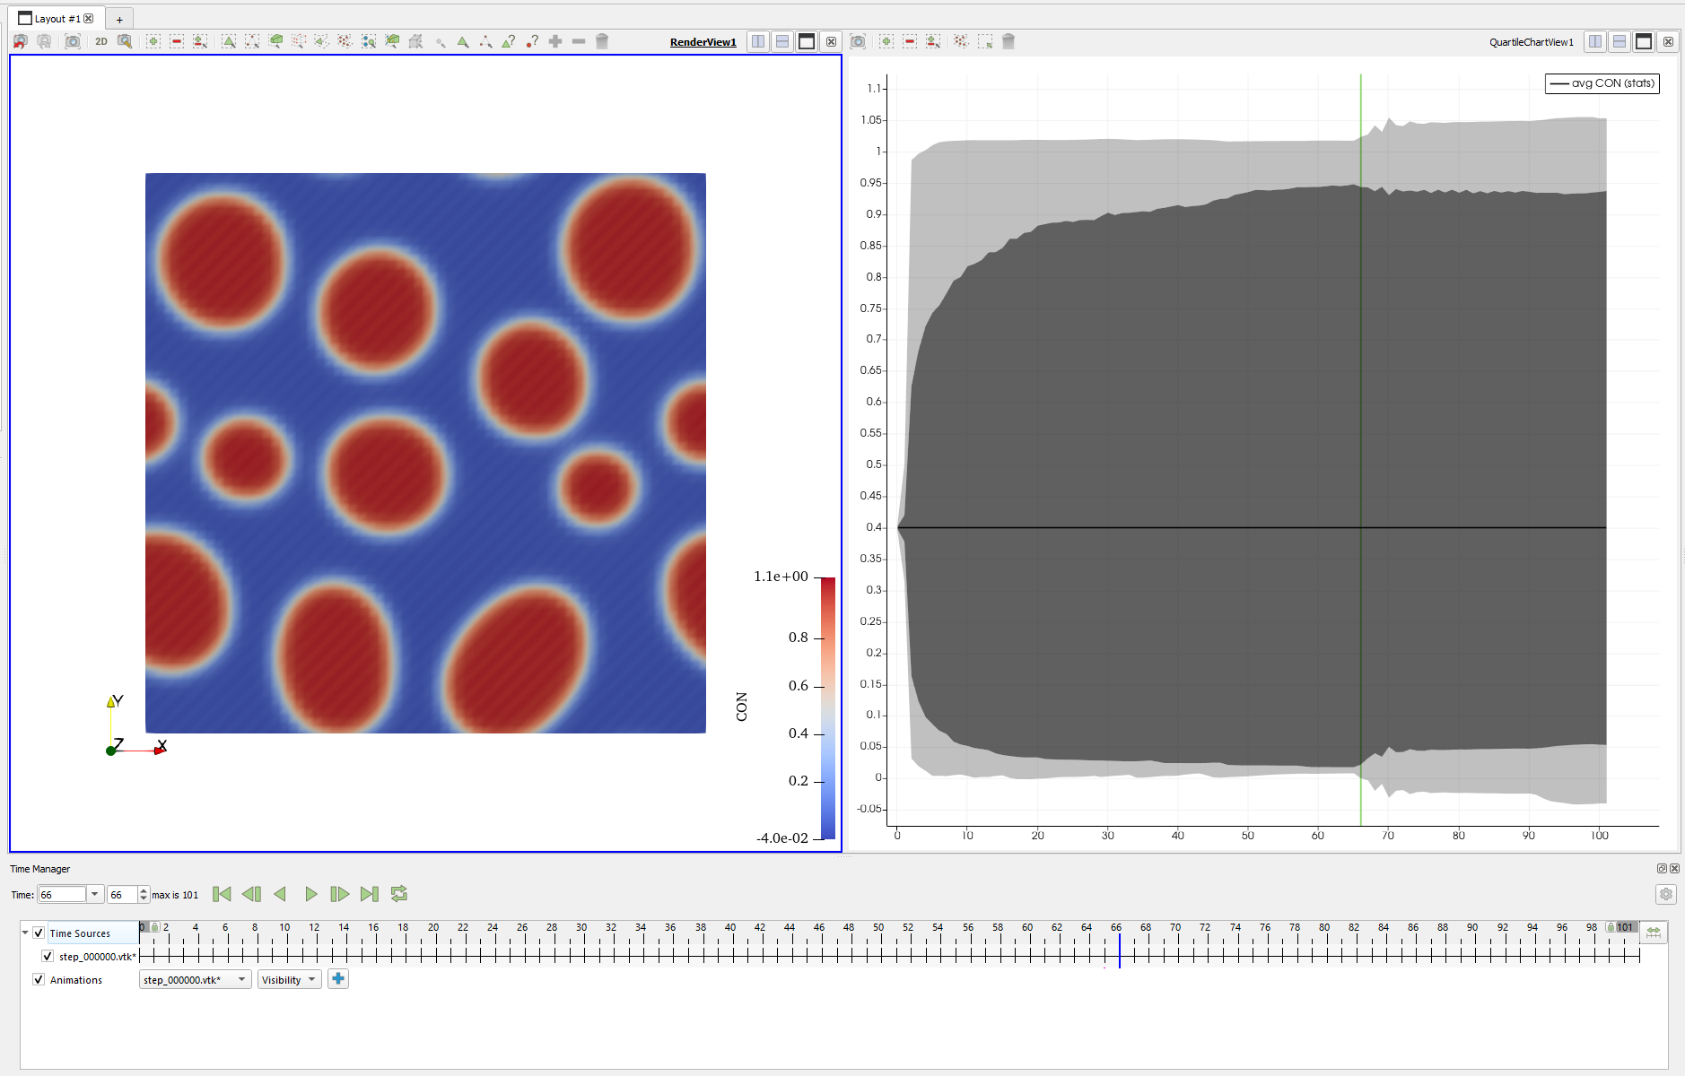
Task: Choose Select Cells Through tool
Action: point(275,41)
